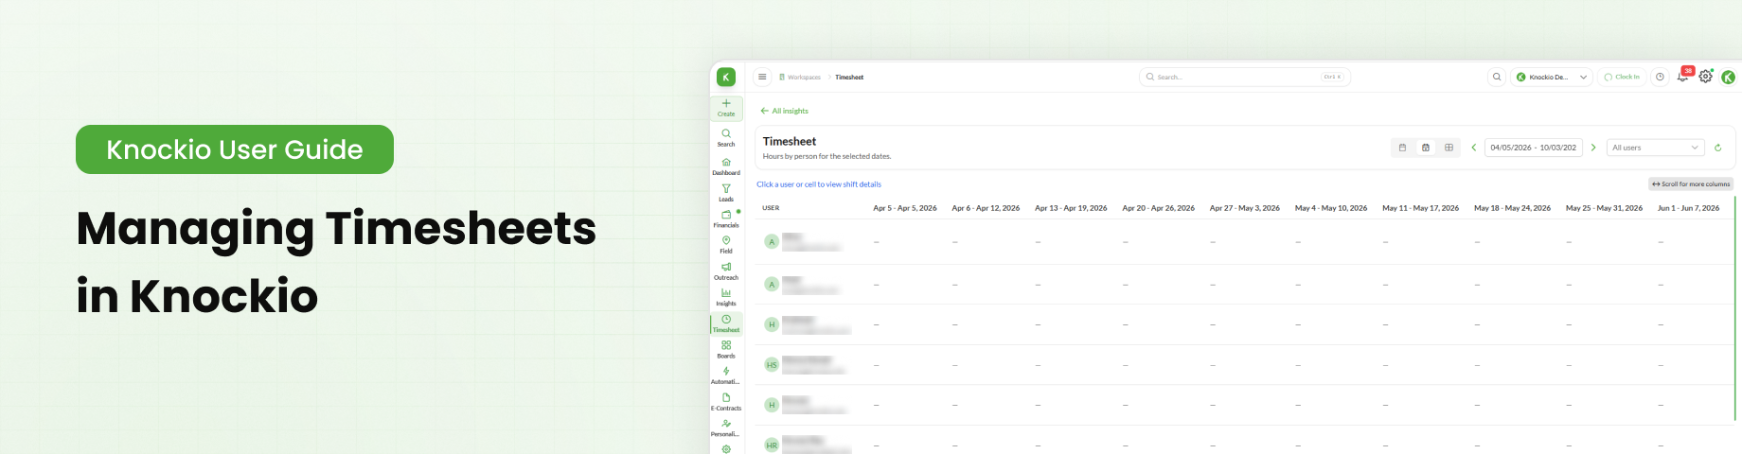Open Personalization in the sidebar
Viewport: 1742px width, 454px height.
click(x=726, y=428)
